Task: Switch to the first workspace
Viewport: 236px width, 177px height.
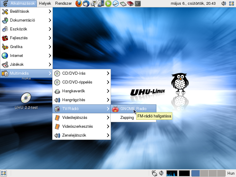Action: (196, 173)
